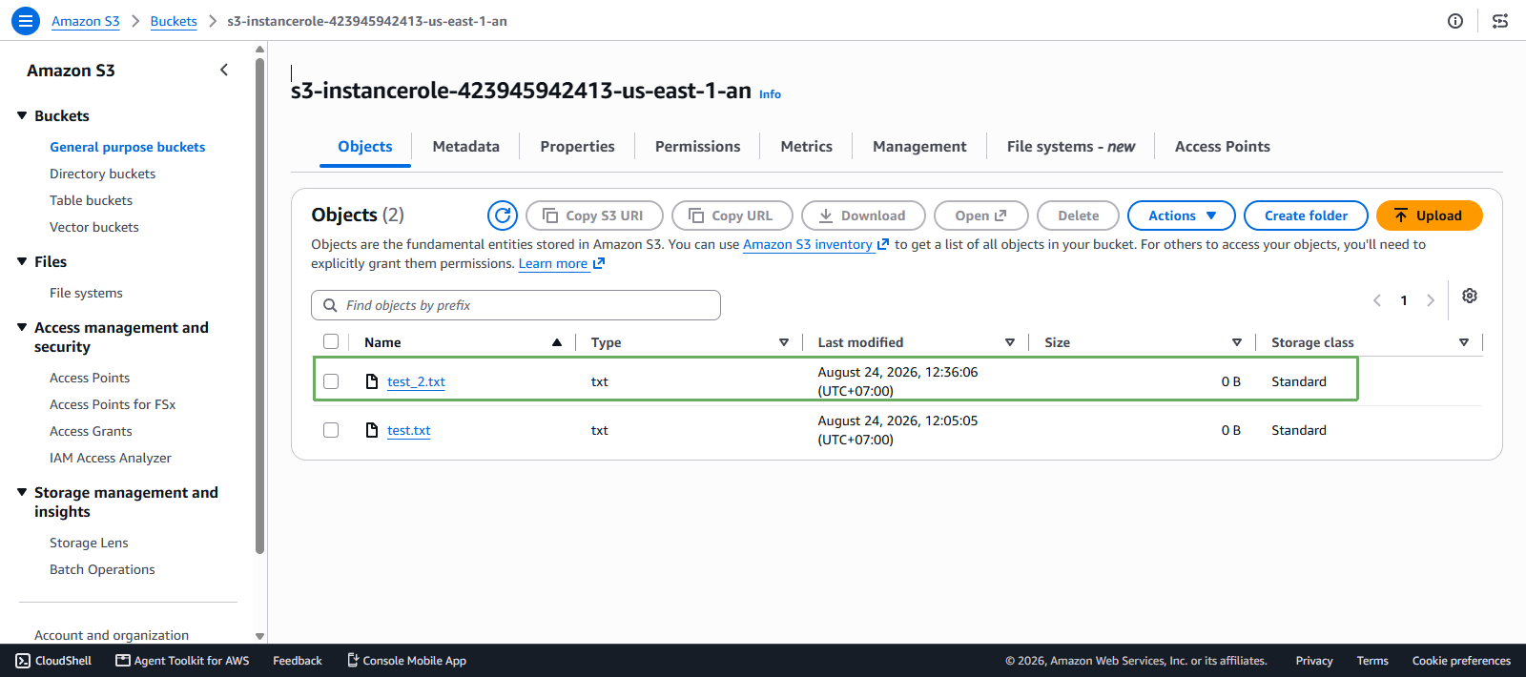Click the Create folder button
The image size is (1526, 677).
[1306, 215]
